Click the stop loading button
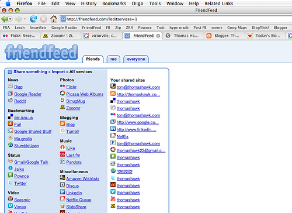The height and width of the screenshot is (213, 292). (43, 19)
